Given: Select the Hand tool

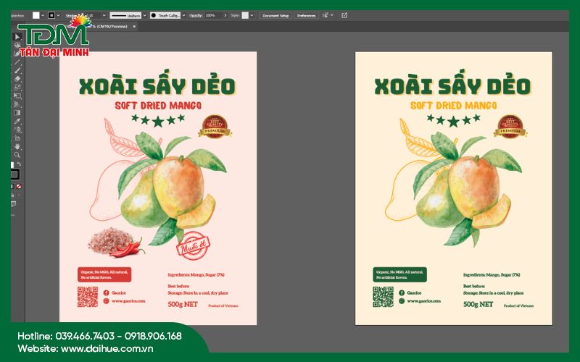Looking at the screenshot, I should (x=17, y=147).
